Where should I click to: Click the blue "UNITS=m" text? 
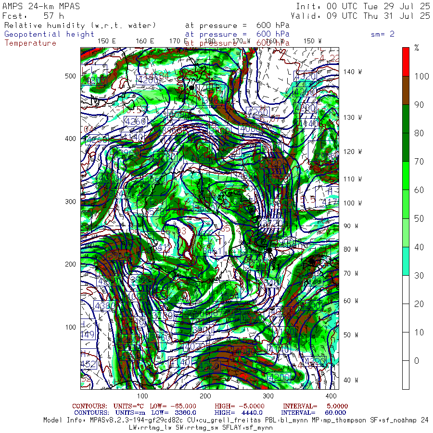[130, 413]
